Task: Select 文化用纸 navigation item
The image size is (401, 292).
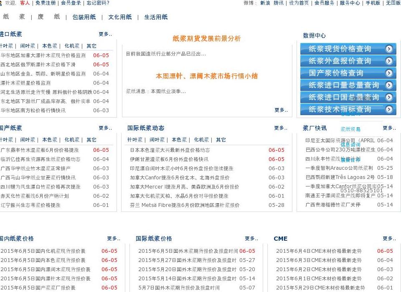Action: click(120, 17)
